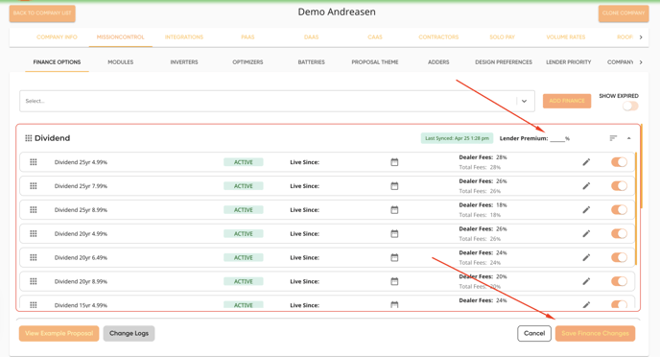The image size is (660, 357).
Task: Switch to the PAAS tab
Action: coord(247,37)
